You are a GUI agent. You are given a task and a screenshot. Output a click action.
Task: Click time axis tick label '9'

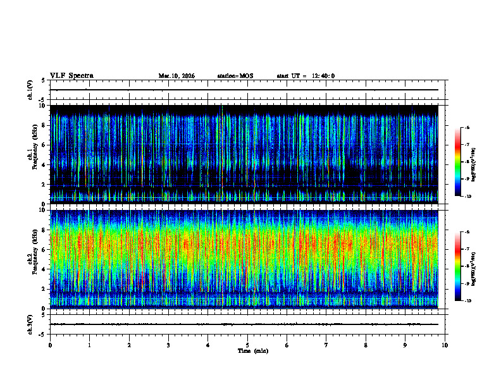point(405,345)
